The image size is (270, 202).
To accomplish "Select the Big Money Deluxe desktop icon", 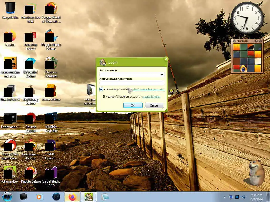I will [31, 94].
